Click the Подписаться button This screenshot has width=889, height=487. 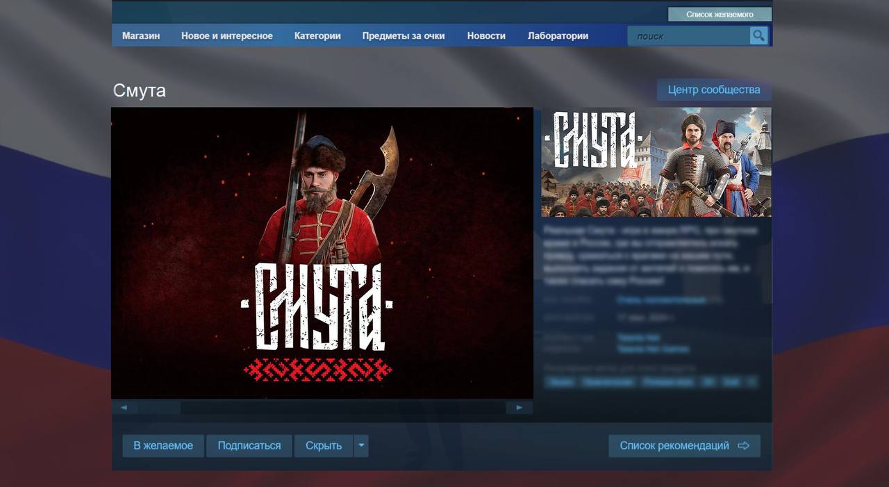tap(249, 445)
